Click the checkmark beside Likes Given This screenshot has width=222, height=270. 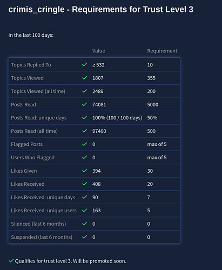pos(84,171)
